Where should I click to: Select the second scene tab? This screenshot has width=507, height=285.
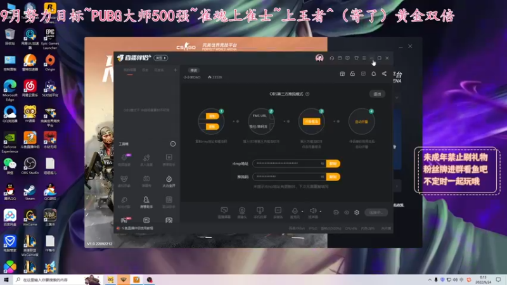145,70
